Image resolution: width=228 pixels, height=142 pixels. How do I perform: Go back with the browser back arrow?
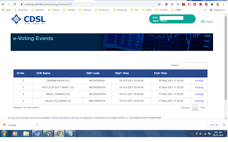(x=3, y=4)
